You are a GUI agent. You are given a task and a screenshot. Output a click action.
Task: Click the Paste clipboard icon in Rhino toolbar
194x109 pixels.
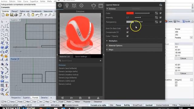point(33,15)
